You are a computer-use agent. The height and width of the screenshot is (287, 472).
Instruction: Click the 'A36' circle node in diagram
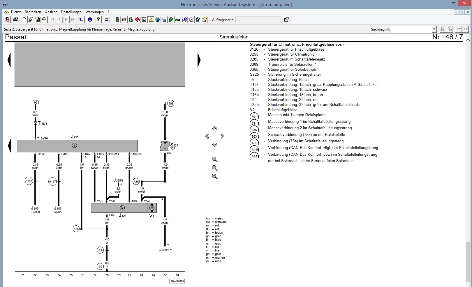(136, 182)
